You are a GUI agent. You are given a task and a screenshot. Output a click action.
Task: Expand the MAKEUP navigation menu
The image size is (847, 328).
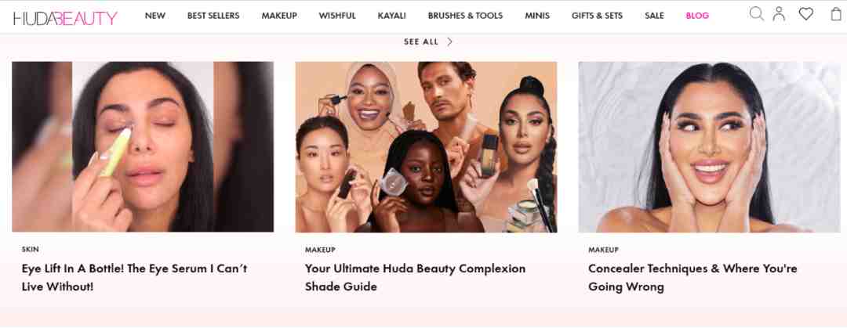coord(279,16)
